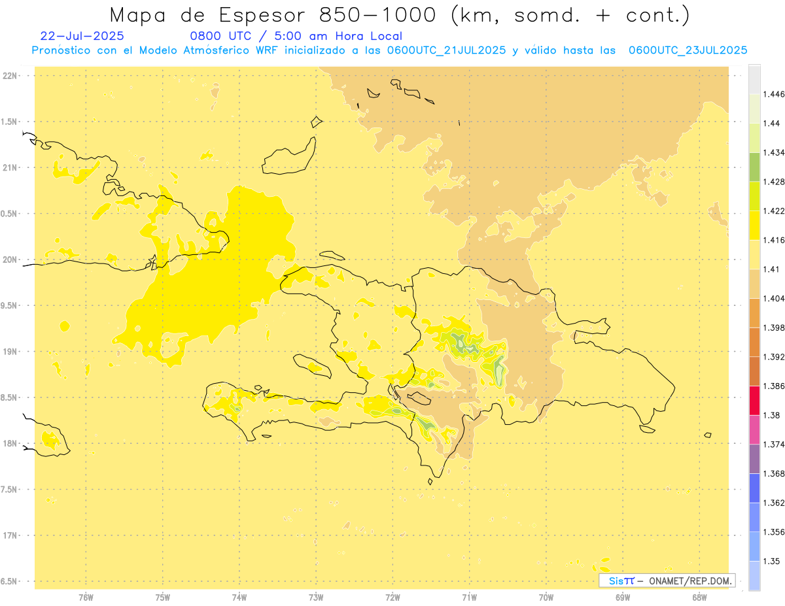Click the colorbar value 1.392
Viewport: 785px width, 606px height.
click(x=775, y=357)
